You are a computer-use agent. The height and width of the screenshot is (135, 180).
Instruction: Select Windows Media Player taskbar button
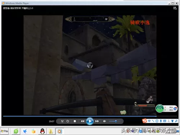(x=60, y=131)
